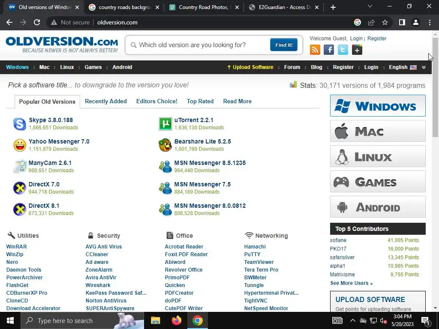The image size is (439, 329).
Task: Expand the language double-chevron dropdown
Action: [424, 67]
